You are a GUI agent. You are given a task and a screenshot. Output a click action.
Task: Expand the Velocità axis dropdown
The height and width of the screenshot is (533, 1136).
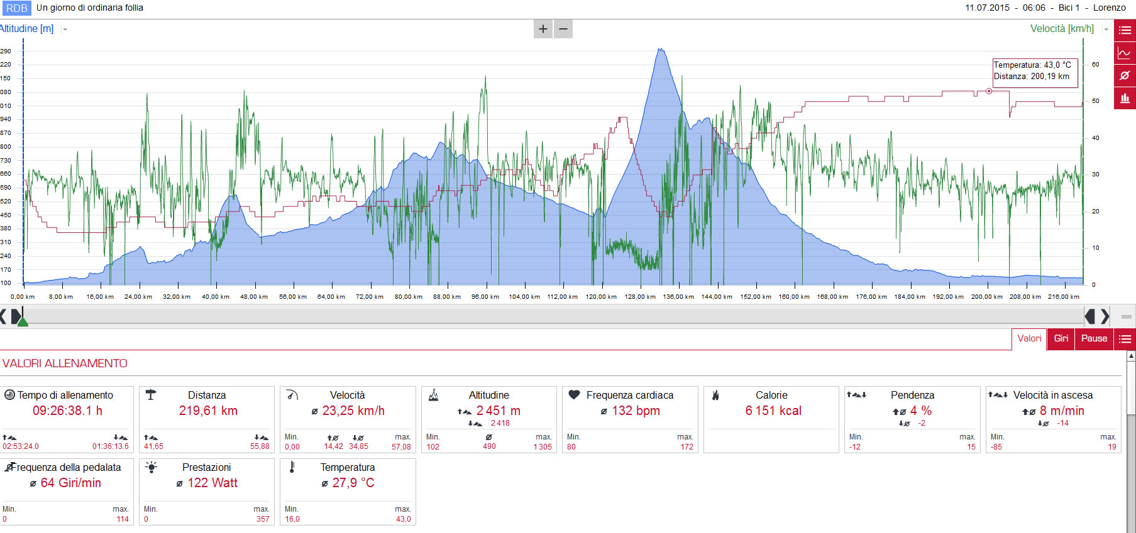click(1106, 30)
